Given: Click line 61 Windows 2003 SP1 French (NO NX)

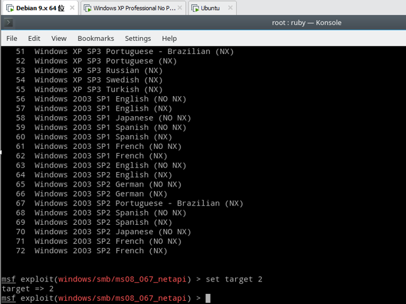Looking at the screenshot, I should click(x=99, y=146).
